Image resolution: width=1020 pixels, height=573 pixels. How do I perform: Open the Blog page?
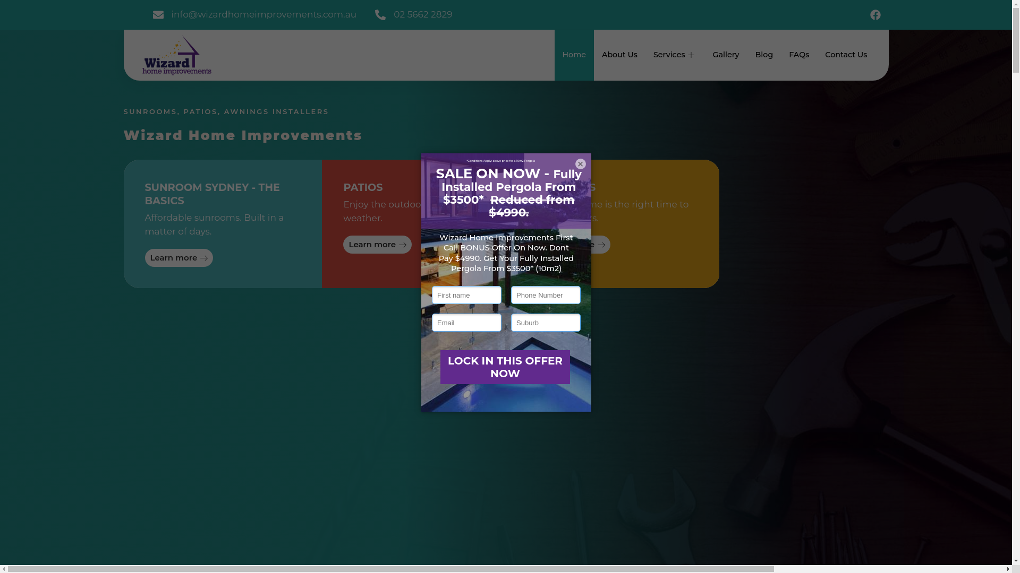764,55
